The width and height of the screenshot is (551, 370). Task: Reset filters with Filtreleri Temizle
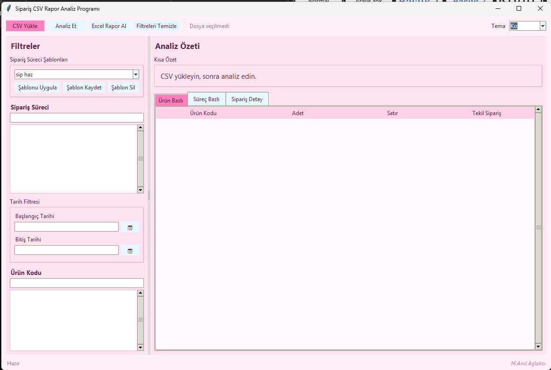156,26
